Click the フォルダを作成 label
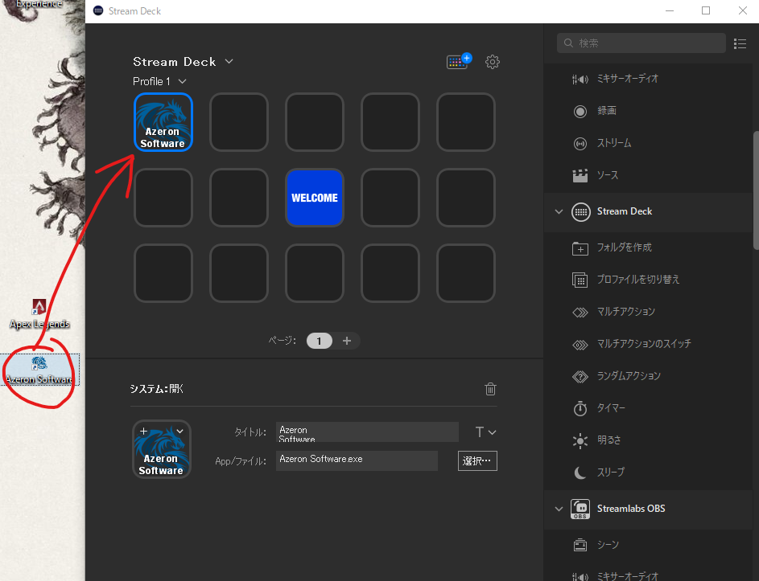Viewport: 759px width, 581px height. coord(624,248)
